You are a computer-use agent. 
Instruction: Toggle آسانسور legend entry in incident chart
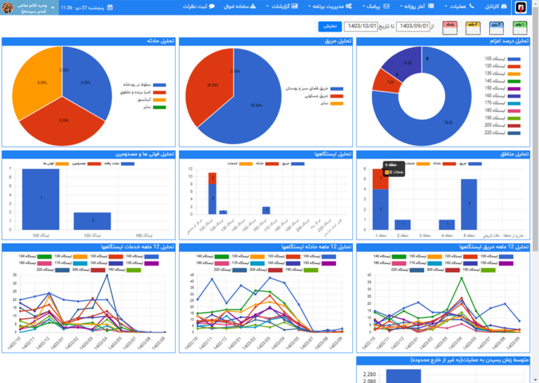pyautogui.click(x=152, y=100)
